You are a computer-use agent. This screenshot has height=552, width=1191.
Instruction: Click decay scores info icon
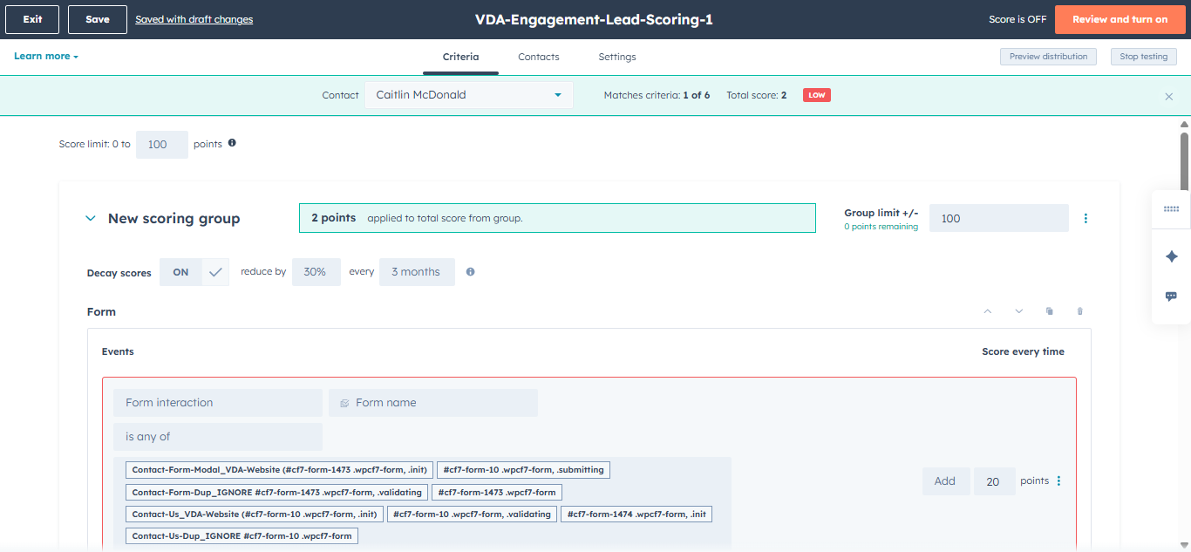pos(470,272)
